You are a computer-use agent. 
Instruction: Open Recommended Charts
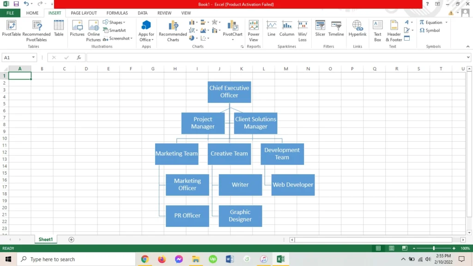[173, 31]
